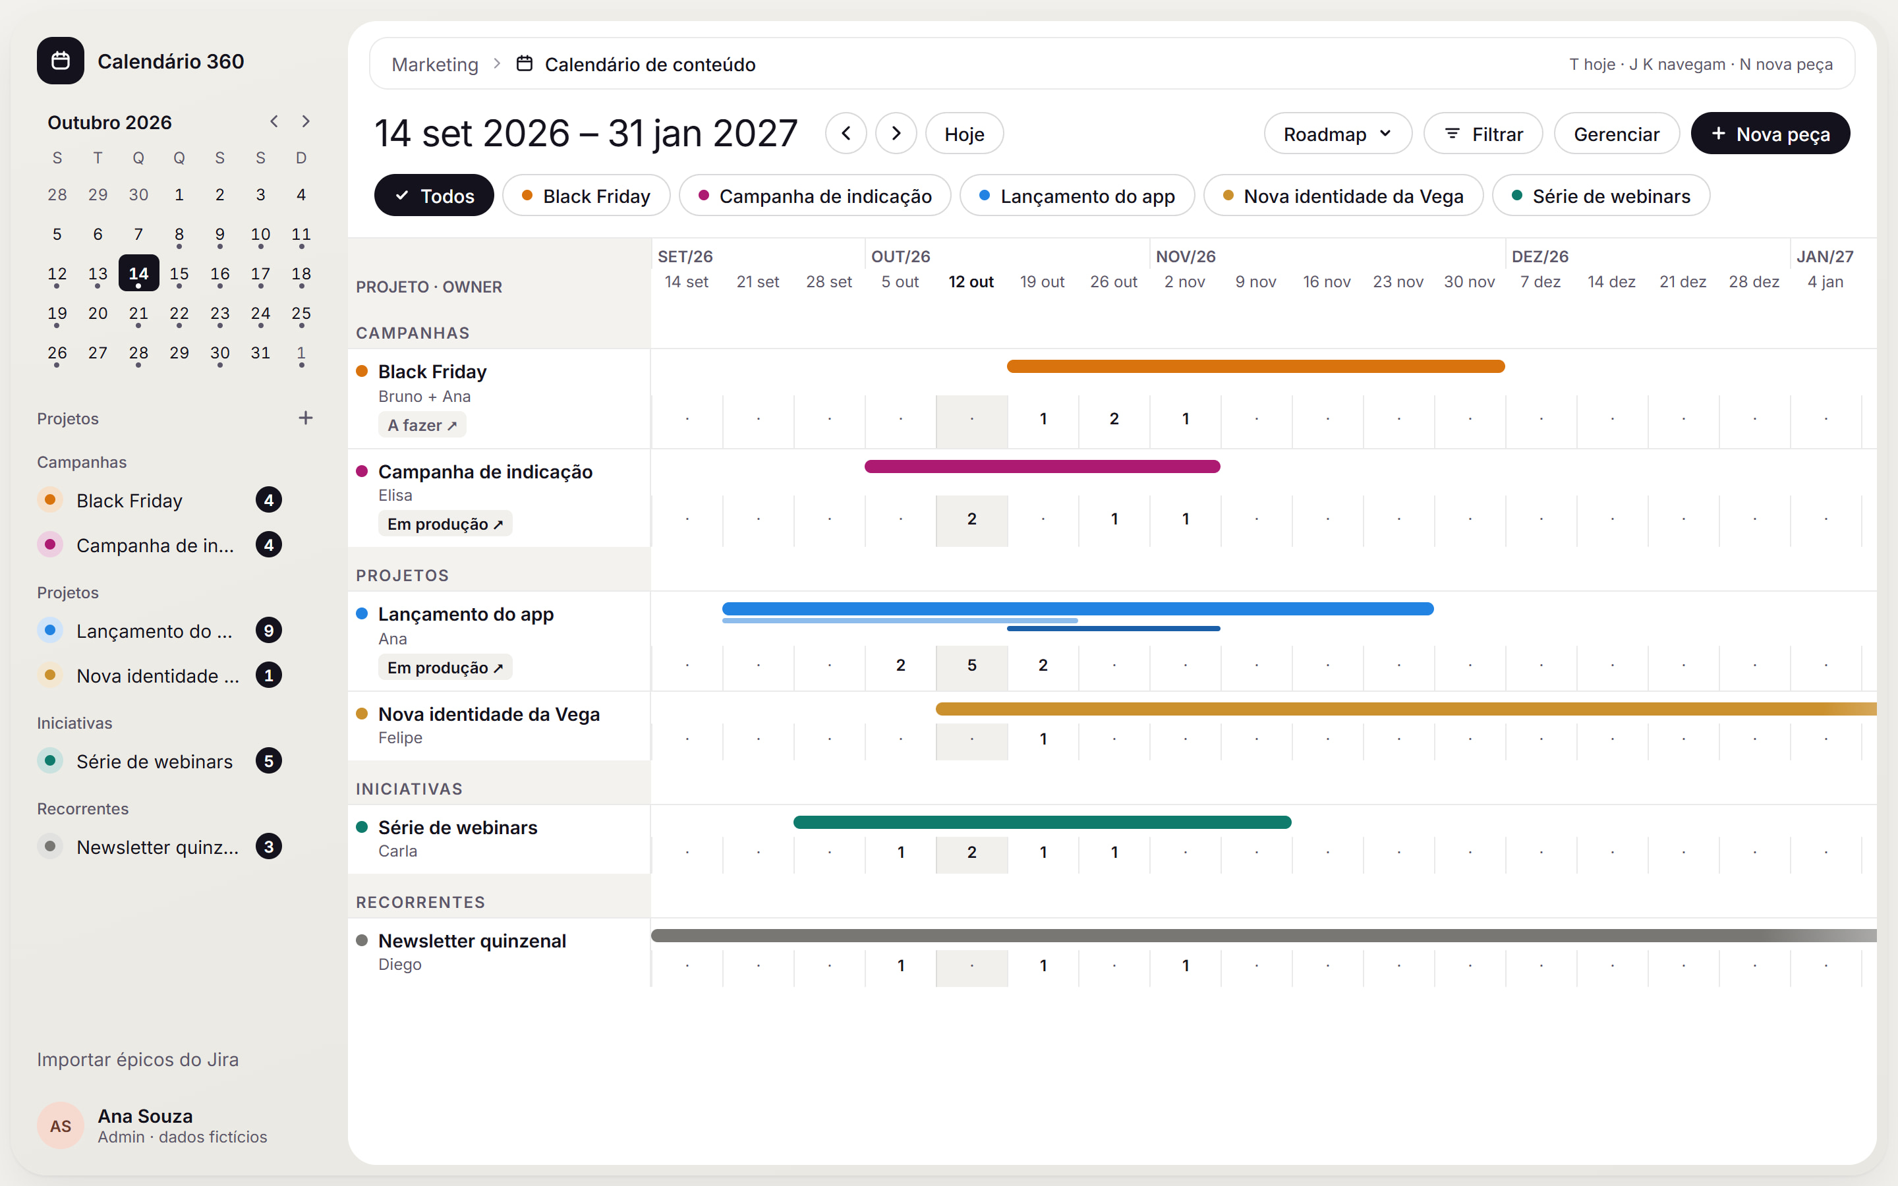The height and width of the screenshot is (1186, 1898).
Task: Open Em produção status of Campanha de indicação
Action: tap(445, 524)
